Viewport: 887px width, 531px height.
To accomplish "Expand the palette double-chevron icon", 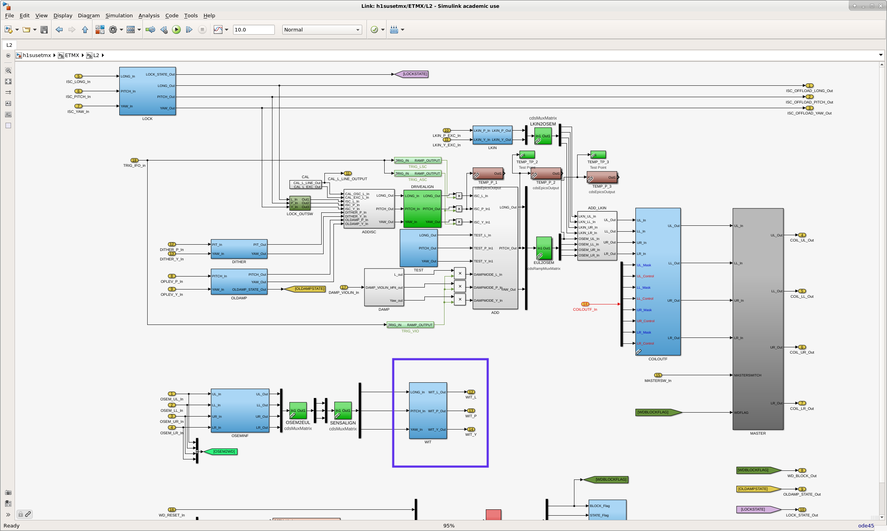I will (x=8, y=514).
